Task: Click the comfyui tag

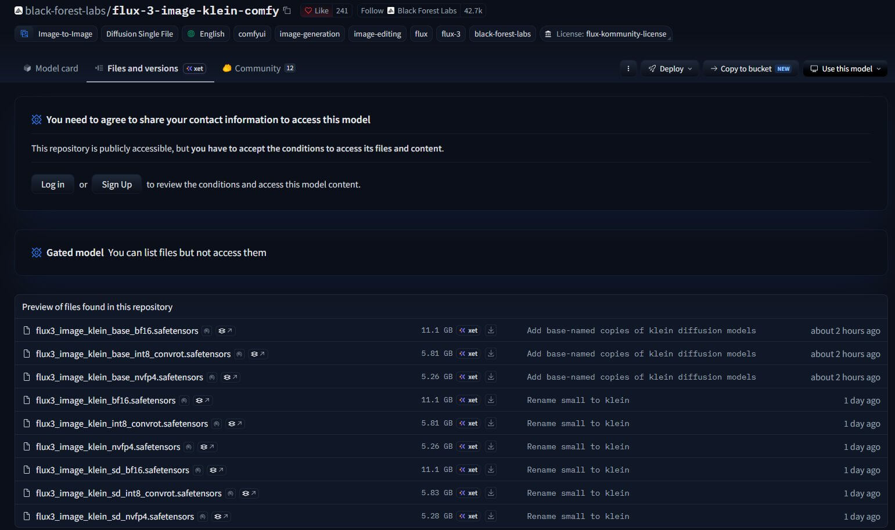Action: (x=252, y=34)
